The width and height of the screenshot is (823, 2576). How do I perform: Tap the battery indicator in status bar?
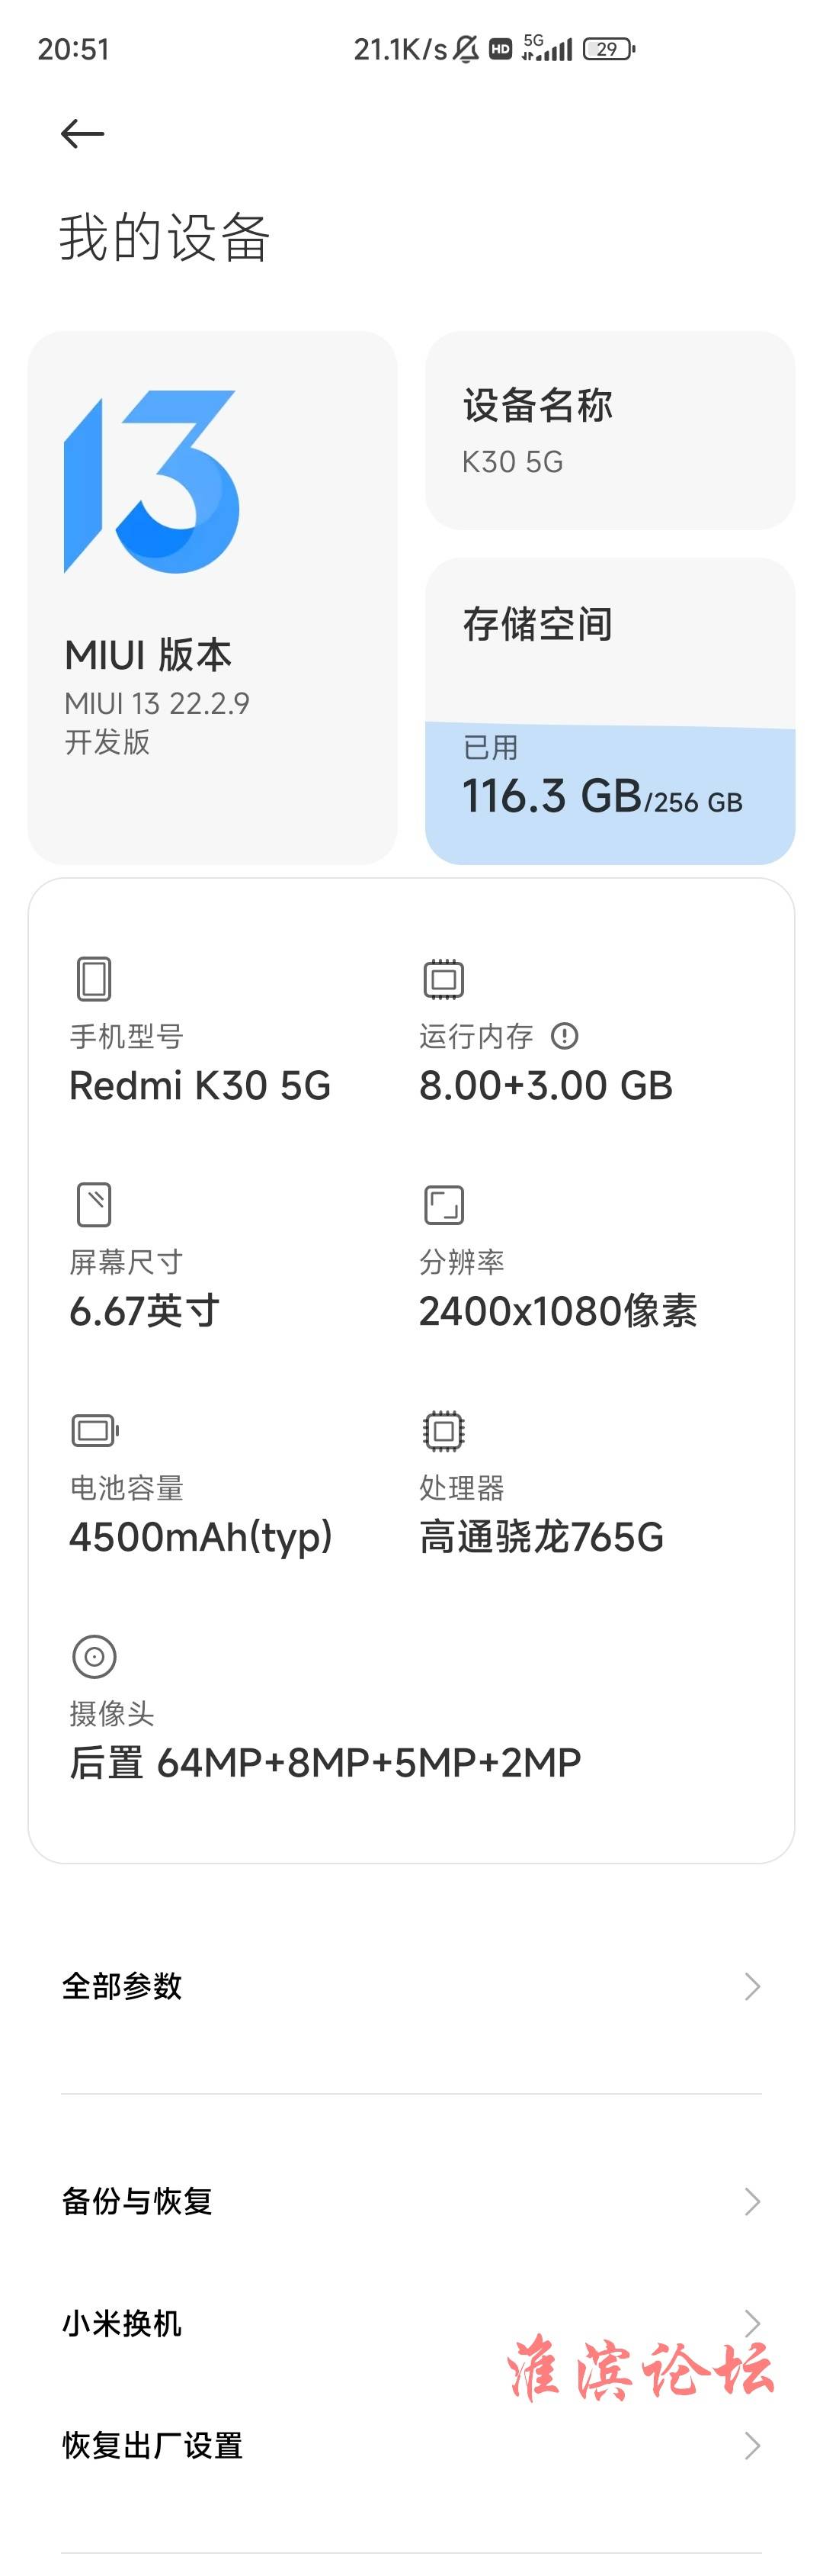coord(608,48)
